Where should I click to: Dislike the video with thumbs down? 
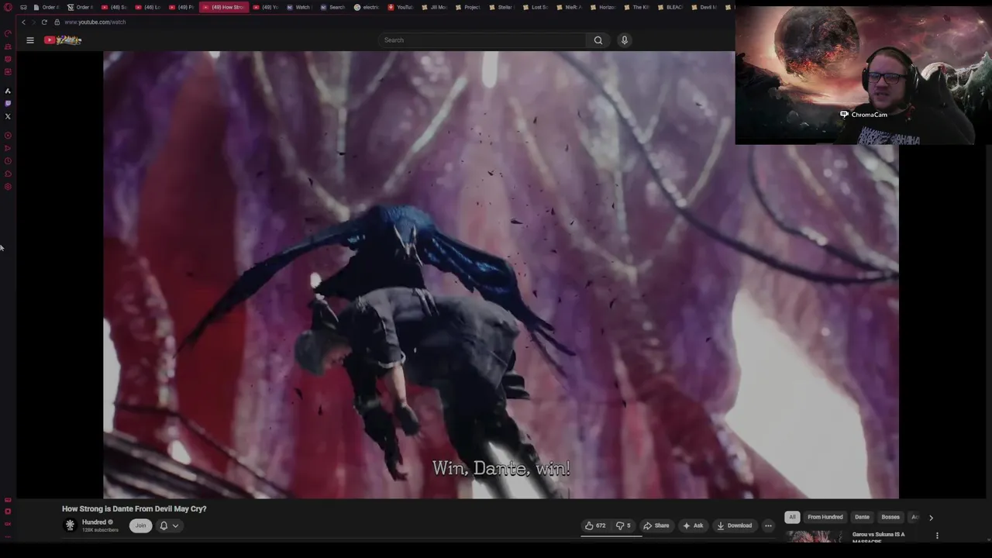[x=622, y=525]
